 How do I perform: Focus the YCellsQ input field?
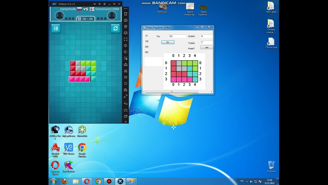click(207, 42)
